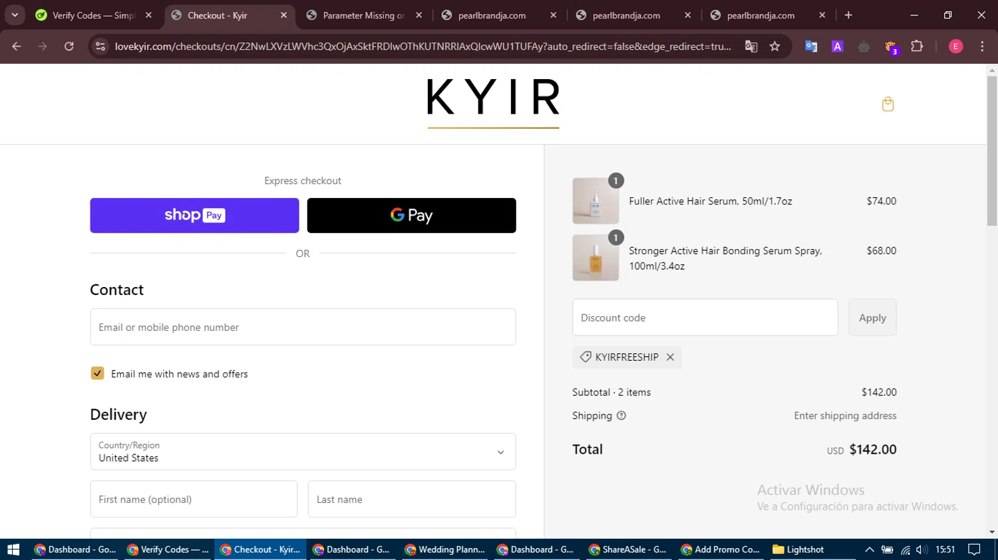
Task: Show hidden system tray icons
Action: (x=870, y=549)
